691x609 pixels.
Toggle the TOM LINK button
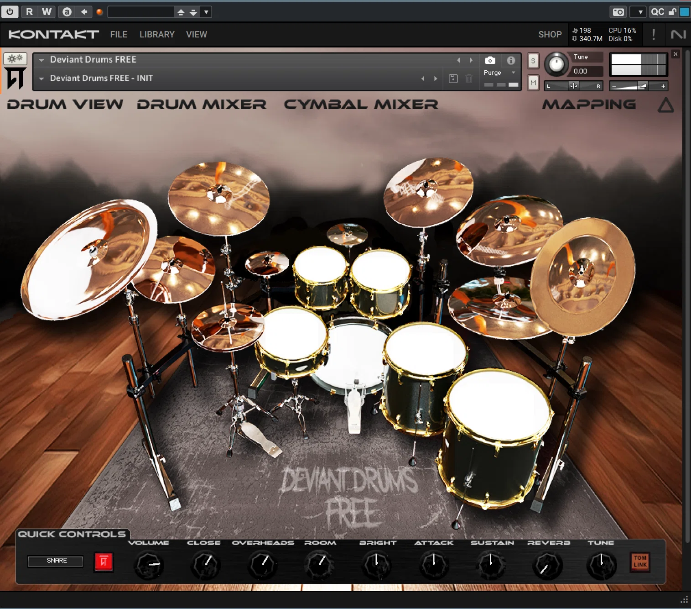(x=640, y=562)
